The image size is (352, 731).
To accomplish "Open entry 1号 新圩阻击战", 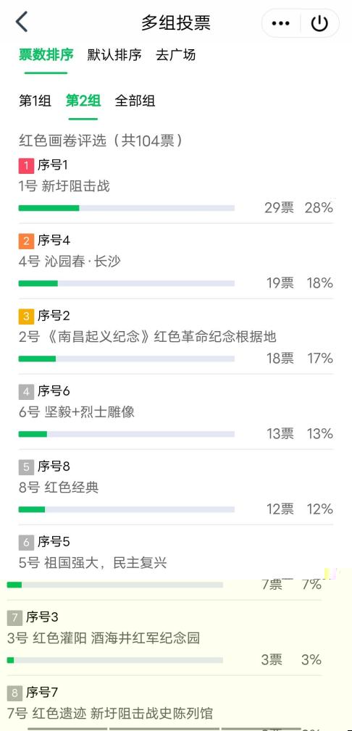I will pos(64,186).
